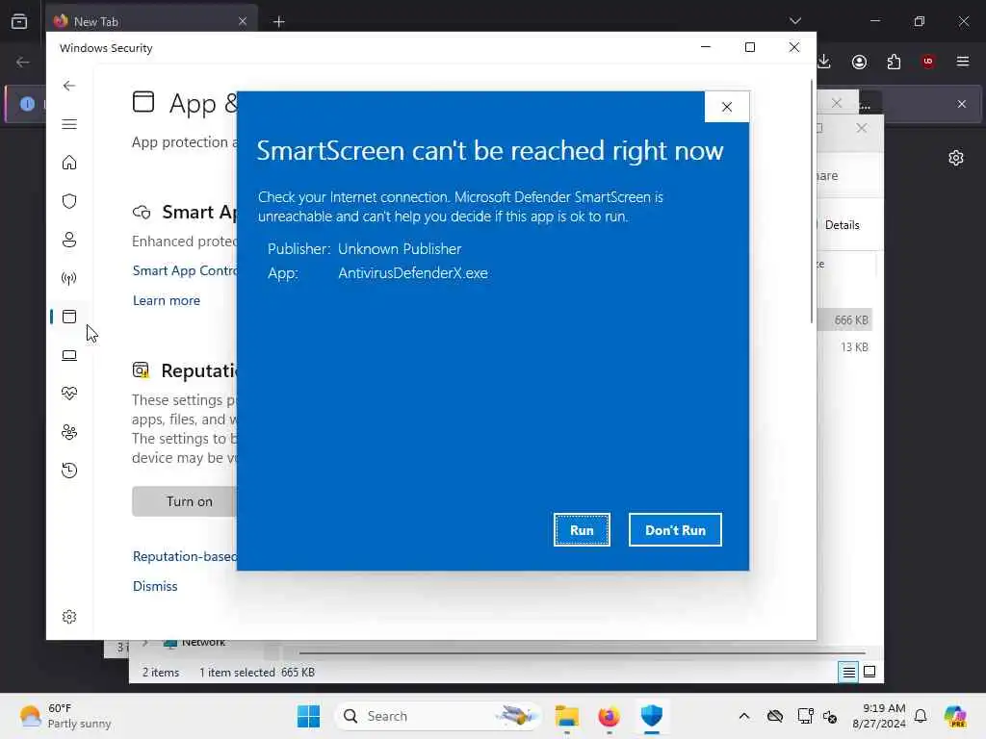Switch File Explorer to details view
This screenshot has width=986, height=739.
848,673
